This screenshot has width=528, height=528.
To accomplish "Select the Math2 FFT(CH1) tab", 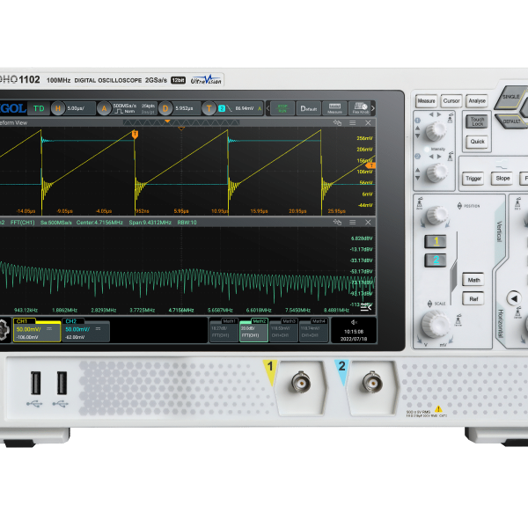I will coord(253,330).
